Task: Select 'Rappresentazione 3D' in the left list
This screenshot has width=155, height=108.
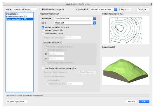Action: tap(20, 19)
